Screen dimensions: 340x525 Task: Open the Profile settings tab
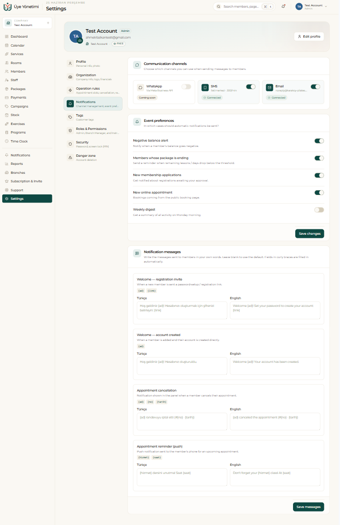click(93, 64)
